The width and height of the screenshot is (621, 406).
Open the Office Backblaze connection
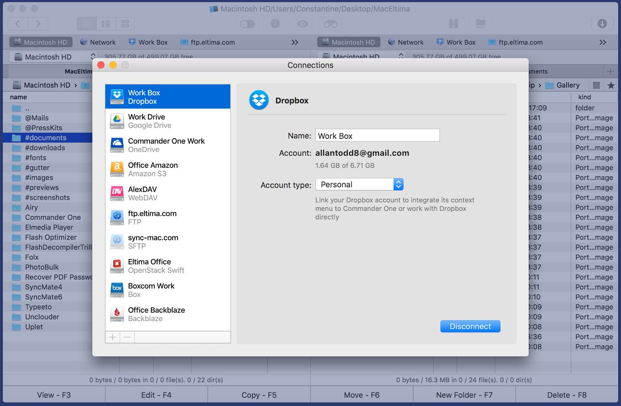[x=168, y=314]
